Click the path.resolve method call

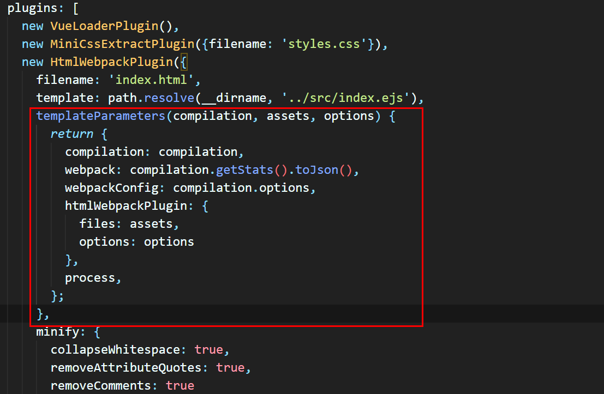click(151, 98)
